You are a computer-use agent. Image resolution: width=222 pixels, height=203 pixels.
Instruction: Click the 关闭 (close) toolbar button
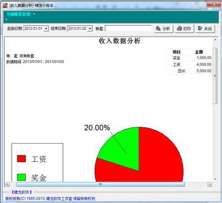click(x=205, y=29)
